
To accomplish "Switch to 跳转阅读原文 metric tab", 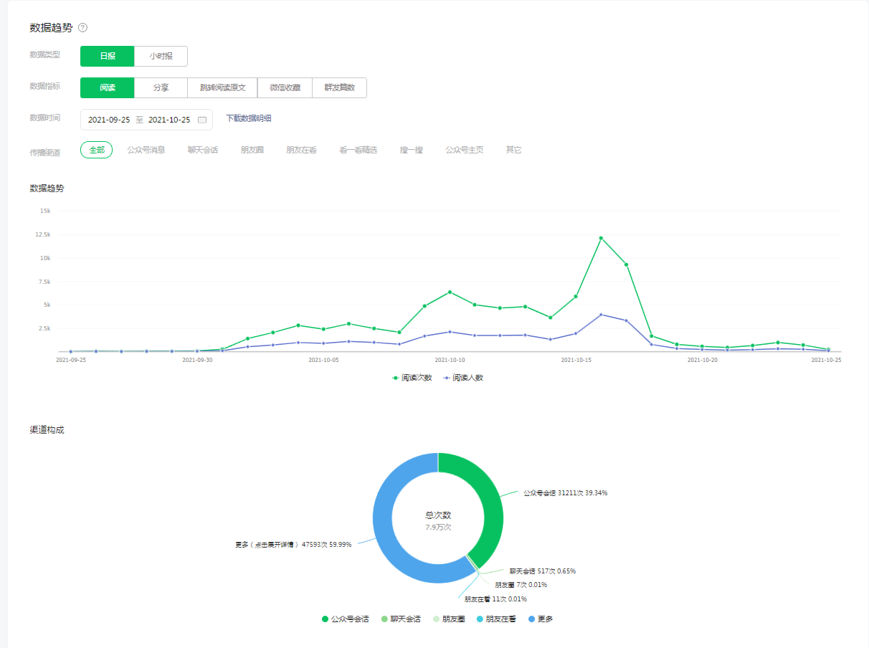I will click(x=222, y=87).
